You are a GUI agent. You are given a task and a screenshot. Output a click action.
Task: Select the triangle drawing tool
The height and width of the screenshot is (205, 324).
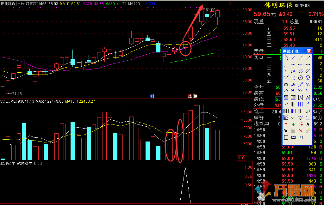301,118
